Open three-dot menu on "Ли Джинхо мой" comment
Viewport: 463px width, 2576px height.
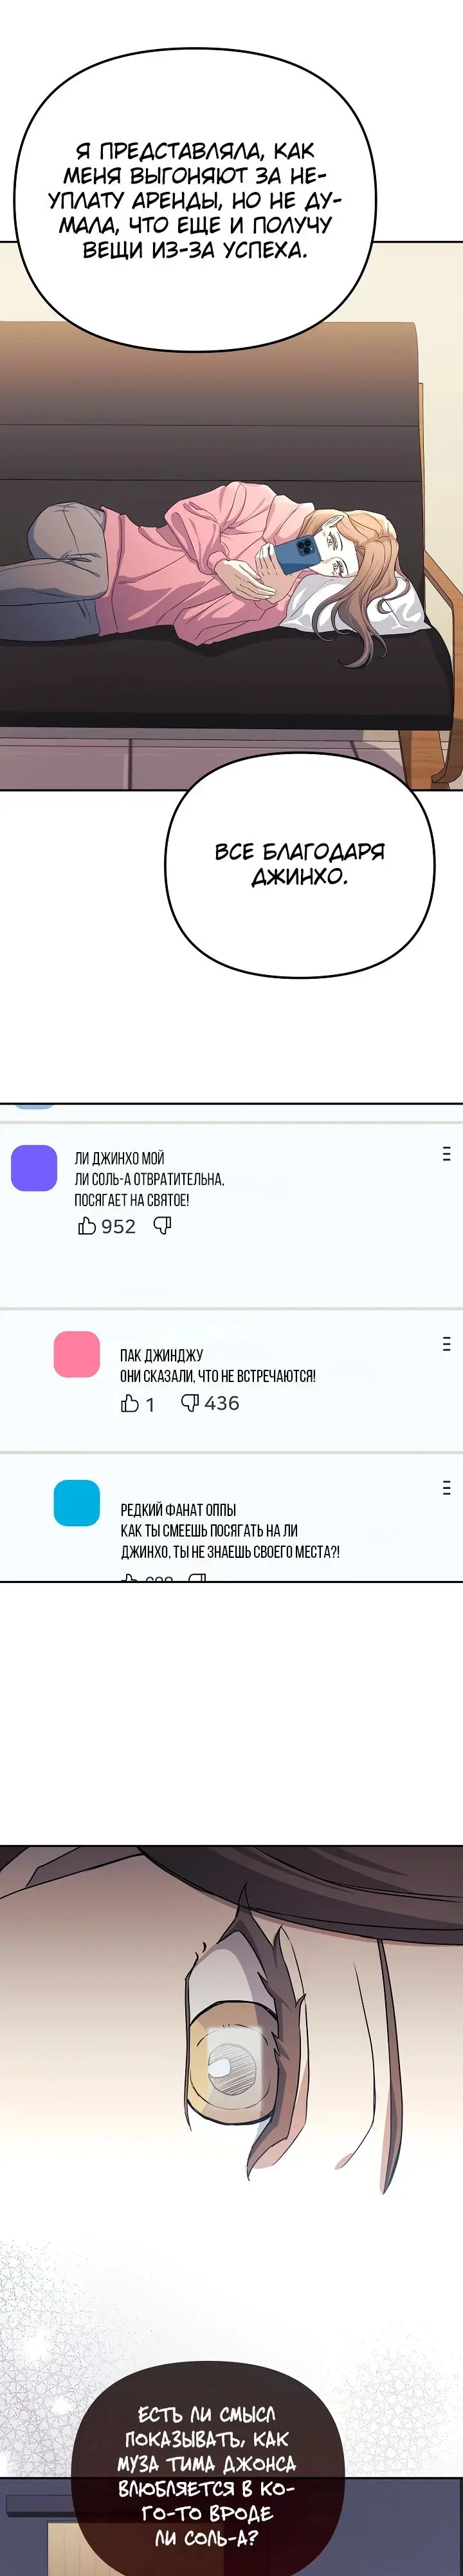[446, 1154]
